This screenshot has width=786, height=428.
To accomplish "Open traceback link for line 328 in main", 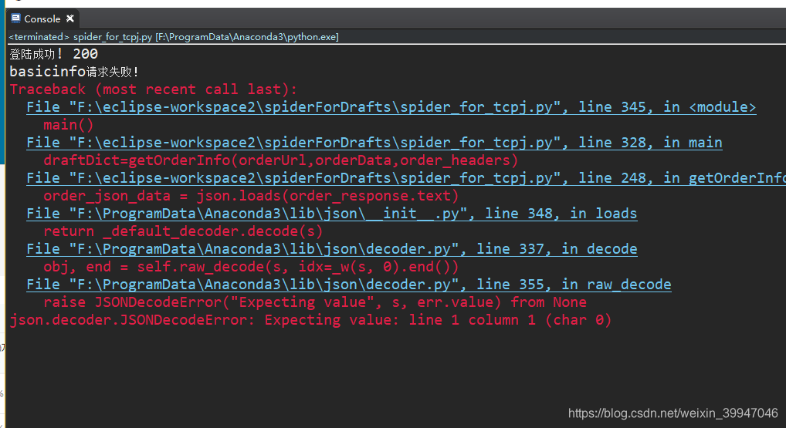I will (x=374, y=143).
